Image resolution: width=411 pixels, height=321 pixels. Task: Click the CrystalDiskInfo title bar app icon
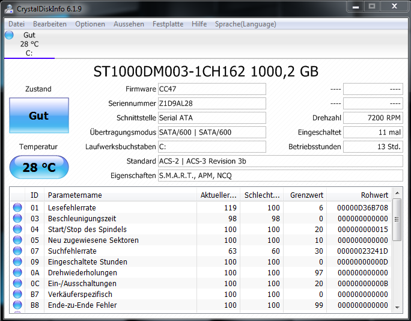9,8
